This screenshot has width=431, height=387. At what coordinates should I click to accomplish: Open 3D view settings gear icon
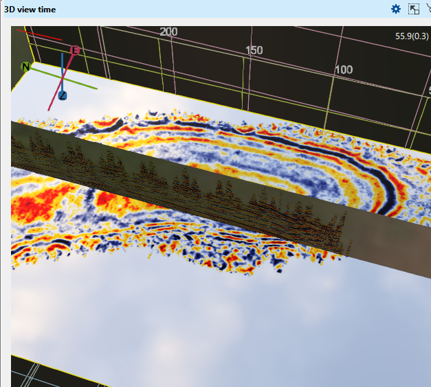(396, 9)
